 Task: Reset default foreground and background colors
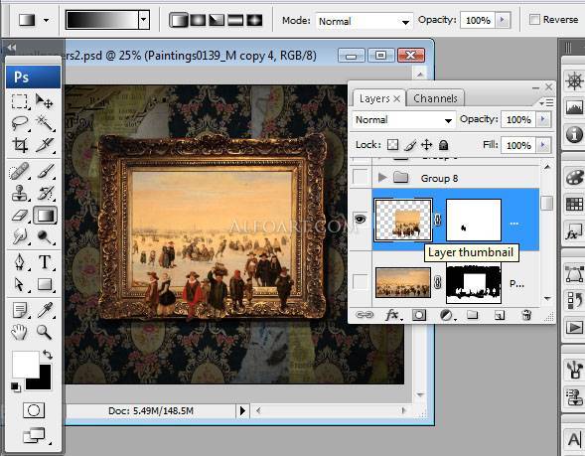(16, 387)
